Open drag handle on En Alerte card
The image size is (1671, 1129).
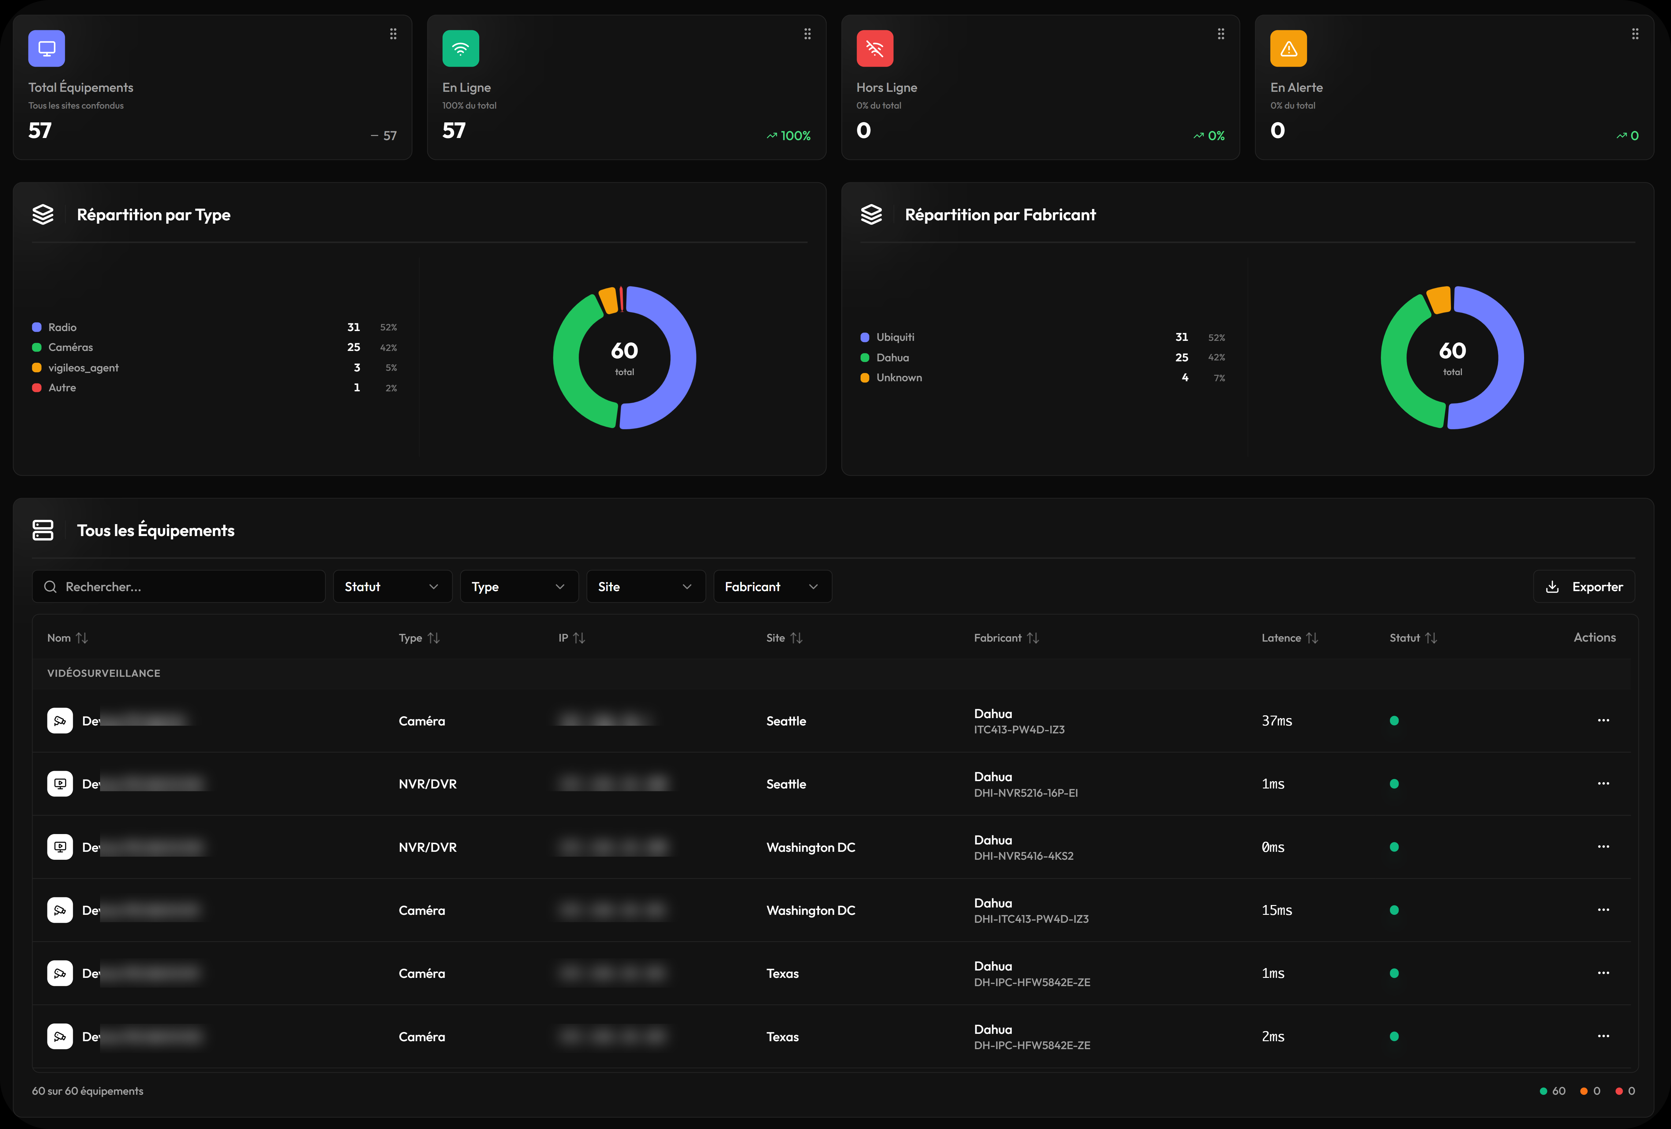click(x=1635, y=34)
